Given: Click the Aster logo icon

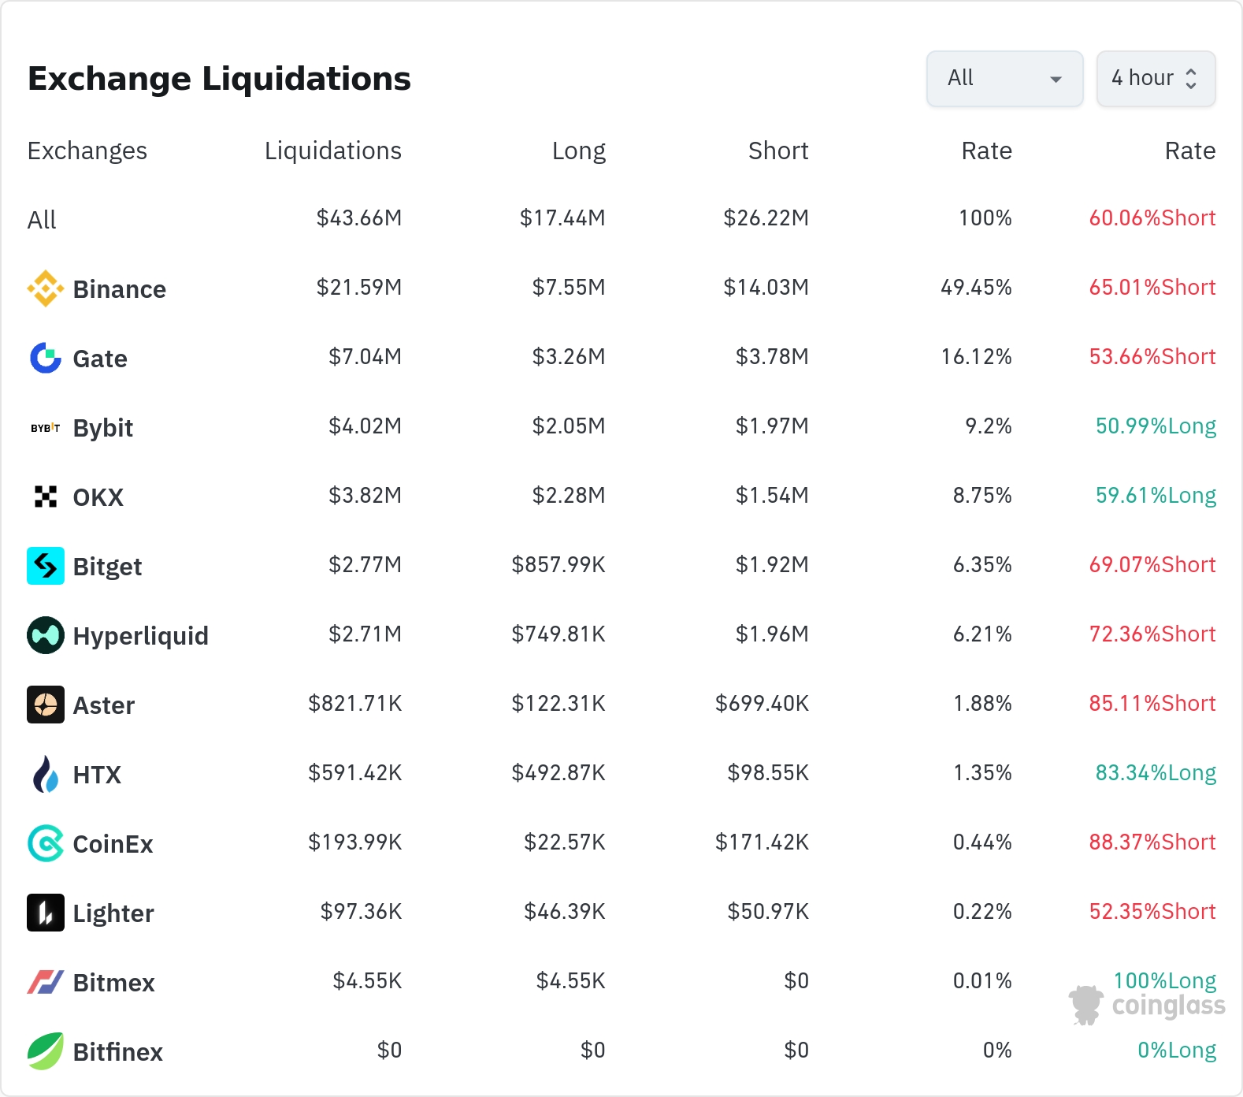Looking at the screenshot, I should [x=46, y=705].
